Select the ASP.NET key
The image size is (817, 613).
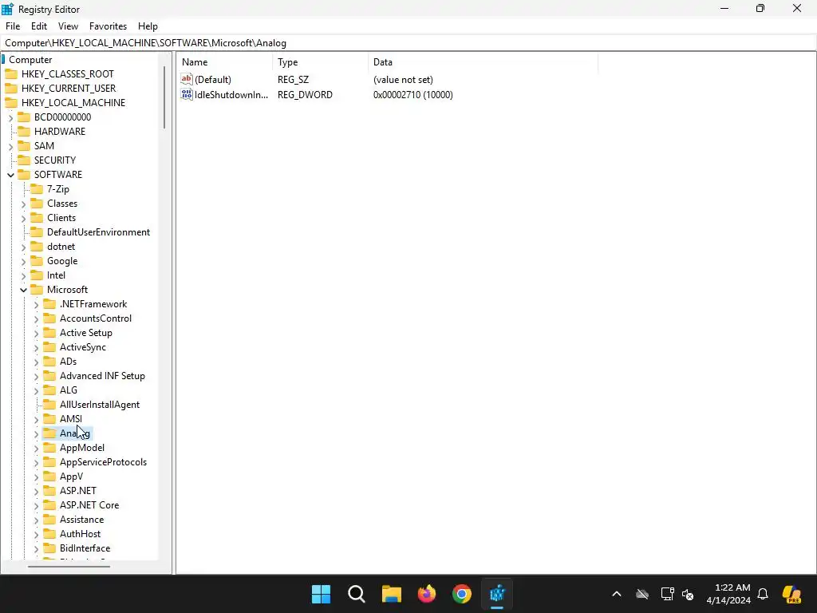[x=78, y=491]
